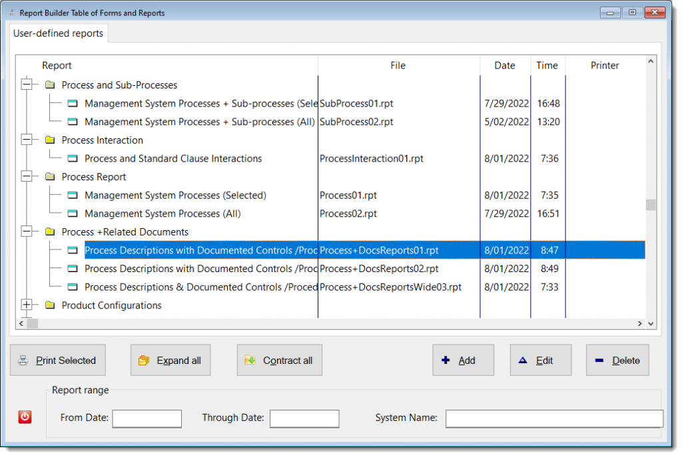The image size is (682, 457).
Task: Click report icon beside Process02.rpt row
Action: (x=73, y=214)
